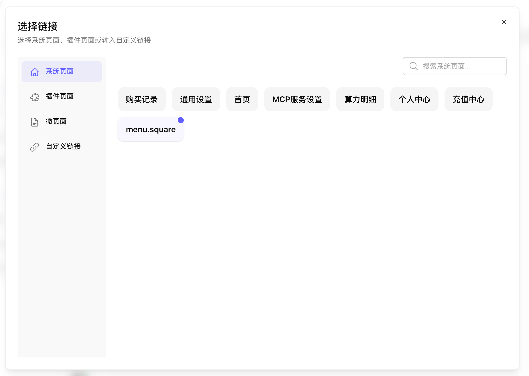Click the document icon next to 微页面
This screenshot has height=376, width=529.
point(34,122)
